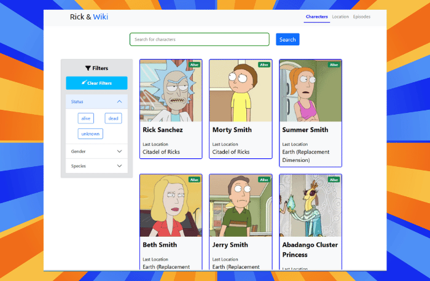Click the Morty Smith name heading
This screenshot has width=430, height=281.
pos(232,130)
